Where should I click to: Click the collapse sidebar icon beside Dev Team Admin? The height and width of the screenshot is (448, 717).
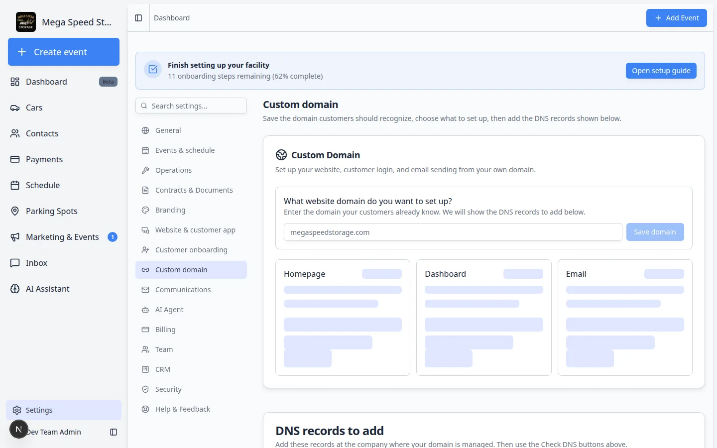tap(114, 432)
